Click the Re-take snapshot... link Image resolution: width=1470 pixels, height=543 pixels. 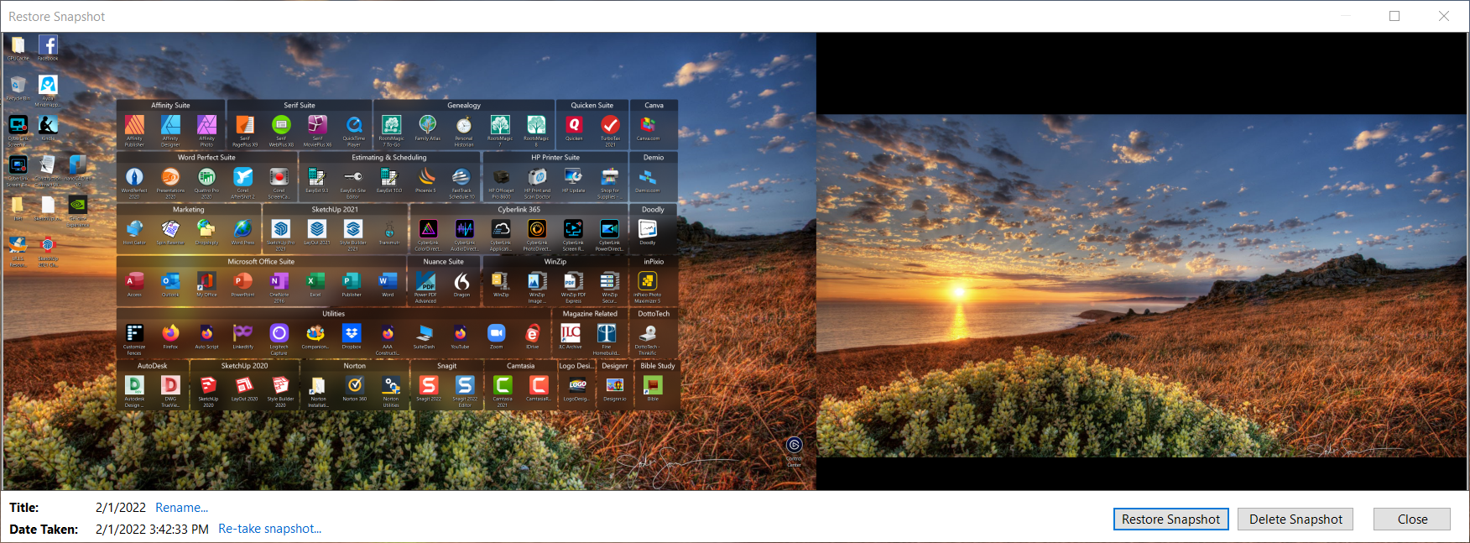point(269,529)
